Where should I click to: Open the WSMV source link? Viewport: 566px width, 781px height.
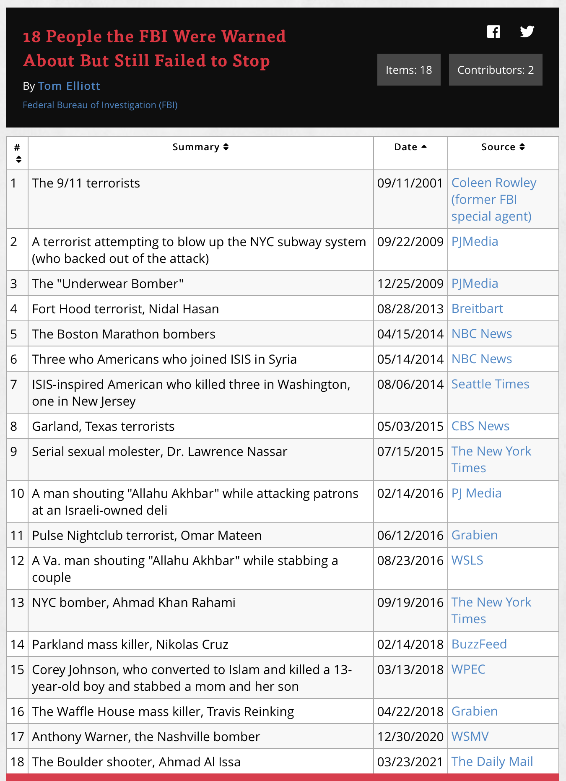tap(470, 737)
